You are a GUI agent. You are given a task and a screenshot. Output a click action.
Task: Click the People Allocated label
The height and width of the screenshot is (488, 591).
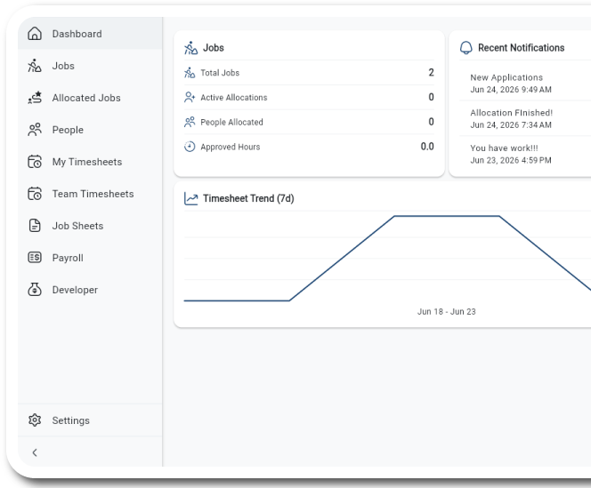coord(231,122)
